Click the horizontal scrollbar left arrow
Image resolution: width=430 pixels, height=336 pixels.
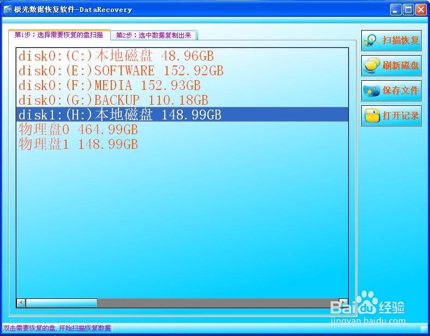point(21,303)
